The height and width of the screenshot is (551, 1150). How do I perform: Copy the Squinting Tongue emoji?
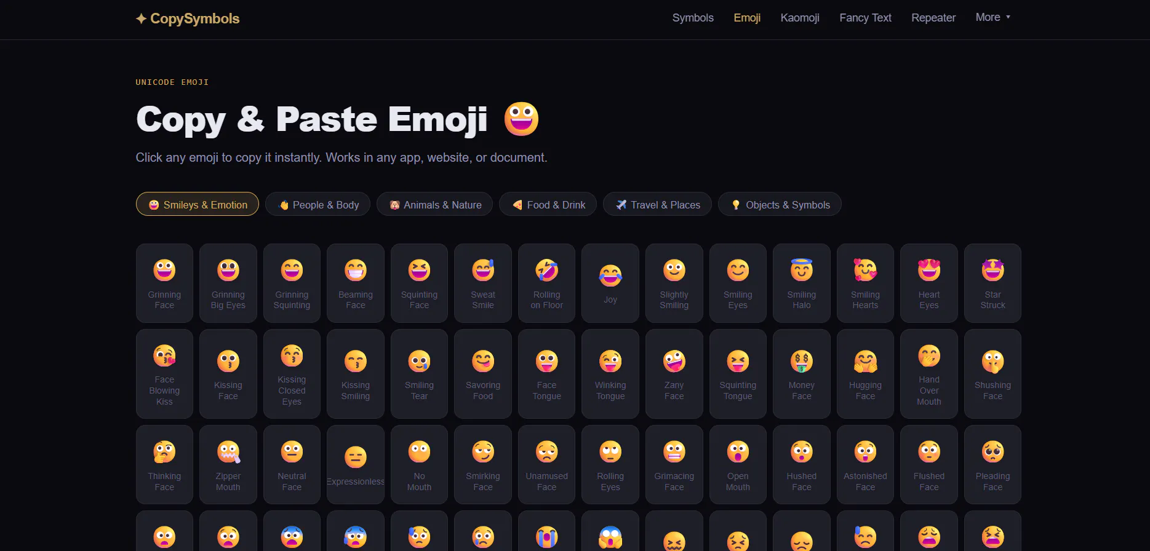click(x=738, y=374)
